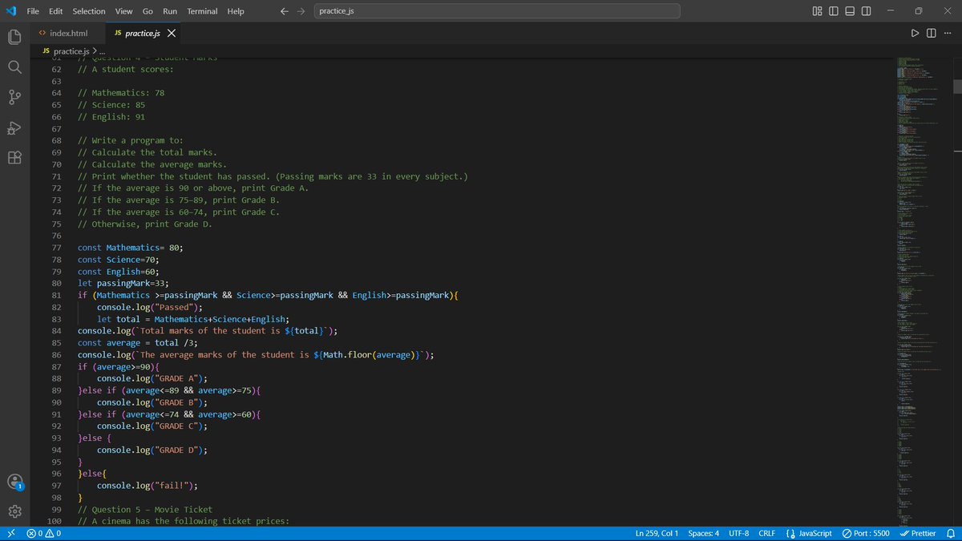The height and width of the screenshot is (541, 962).
Task: Open the Accounts menu icon
Action: (x=15, y=482)
